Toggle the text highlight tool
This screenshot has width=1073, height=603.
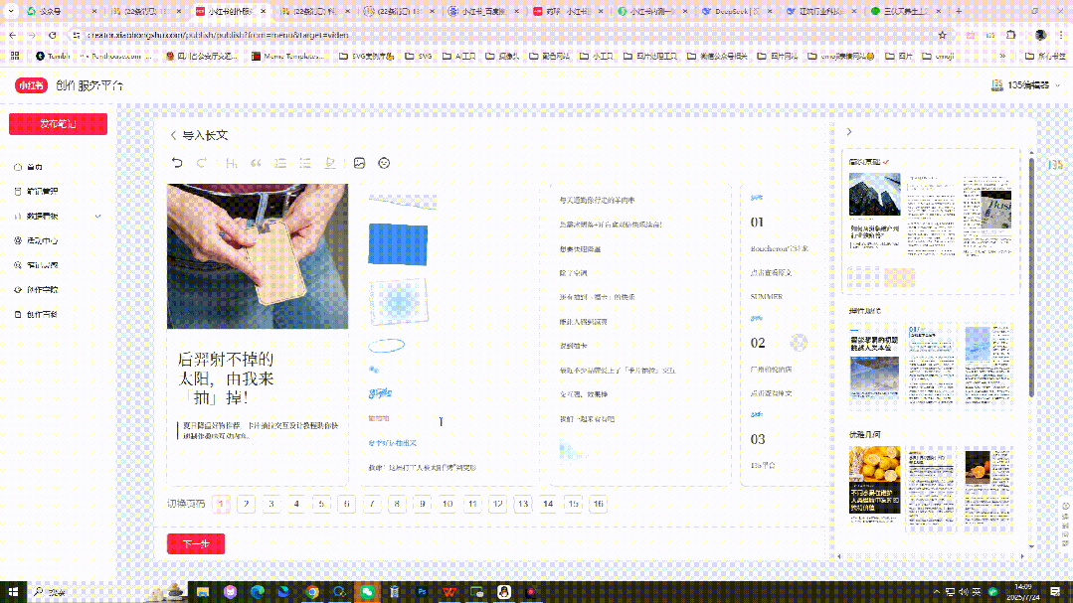tap(329, 163)
